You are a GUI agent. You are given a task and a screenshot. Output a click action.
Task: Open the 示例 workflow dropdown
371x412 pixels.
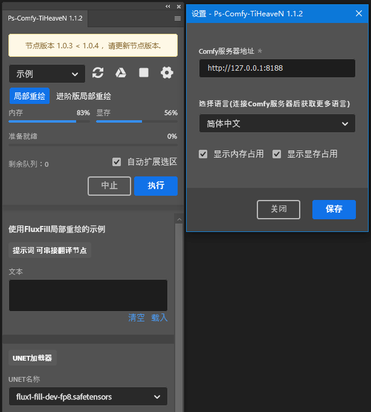(47, 74)
